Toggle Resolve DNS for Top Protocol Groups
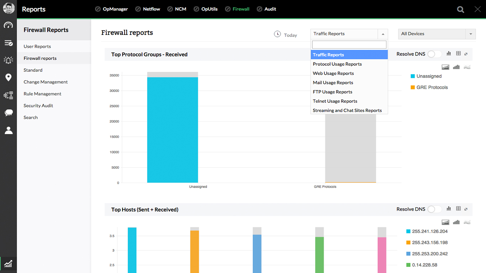The width and height of the screenshot is (486, 273). point(434,54)
